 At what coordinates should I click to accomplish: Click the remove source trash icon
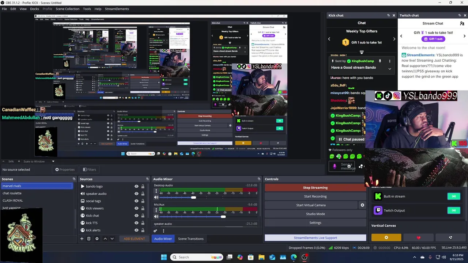tap(88, 239)
